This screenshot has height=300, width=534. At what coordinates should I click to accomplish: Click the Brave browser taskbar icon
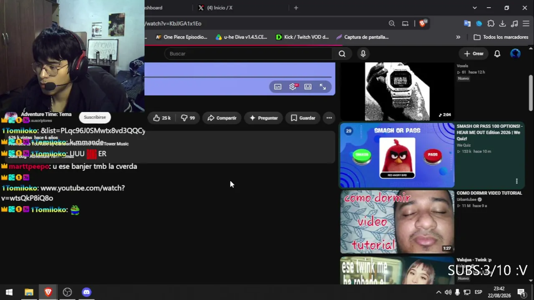pos(48,292)
